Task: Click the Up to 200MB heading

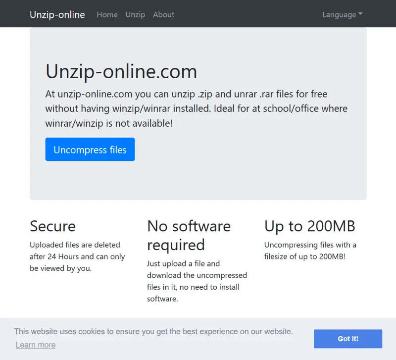Action: click(x=309, y=226)
